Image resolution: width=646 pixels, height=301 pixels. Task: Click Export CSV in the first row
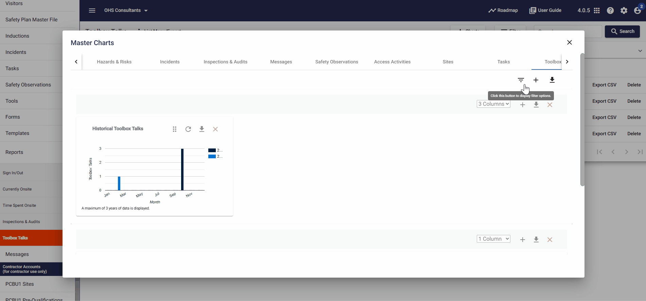[604, 85]
